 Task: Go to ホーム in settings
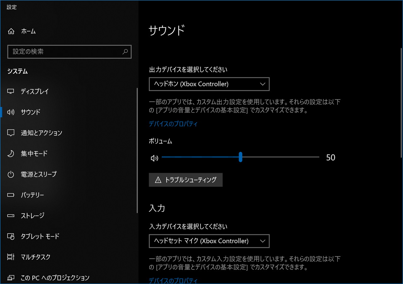click(28, 31)
